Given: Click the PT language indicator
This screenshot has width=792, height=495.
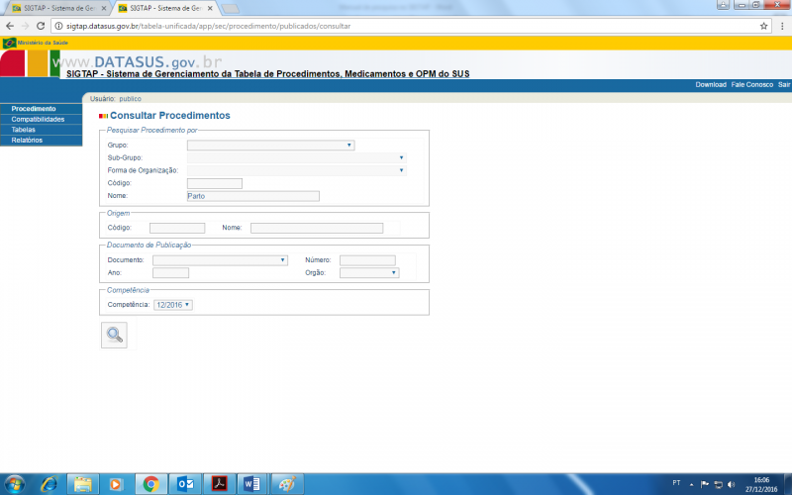Looking at the screenshot, I should [676, 483].
